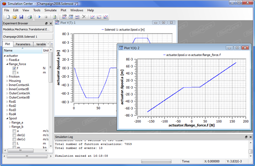Check the Spool variable a checkbox
This screenshot has height=166, width=255.
[x=14, y=131]
